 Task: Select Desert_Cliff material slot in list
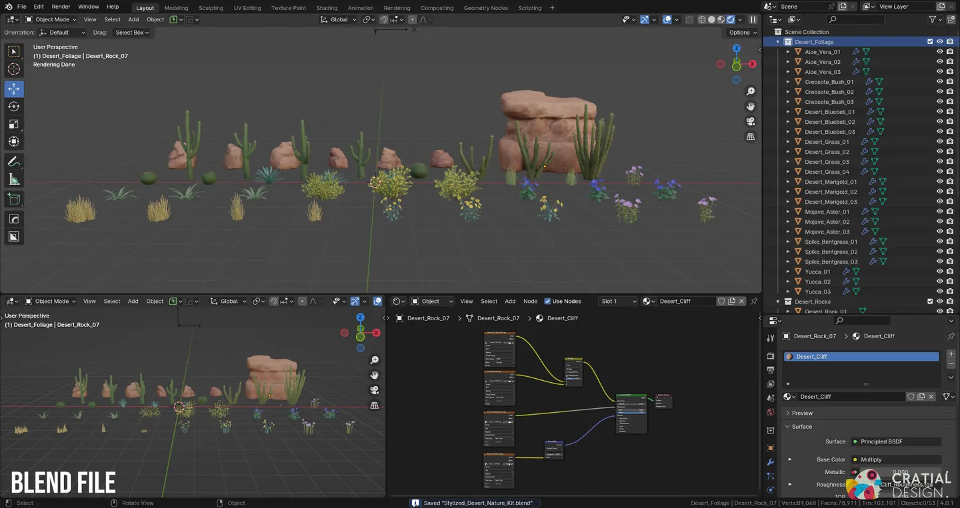click(x=861, y=357)
